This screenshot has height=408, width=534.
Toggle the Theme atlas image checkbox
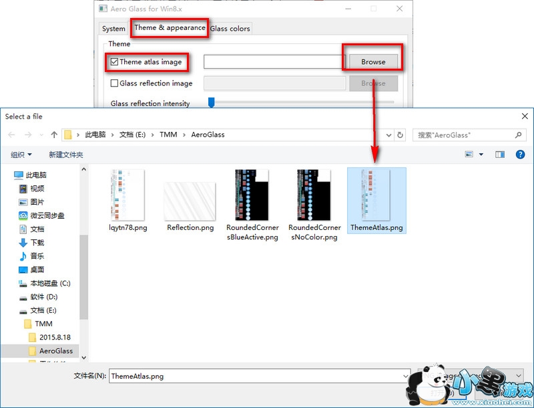click(x=114, y=62)
